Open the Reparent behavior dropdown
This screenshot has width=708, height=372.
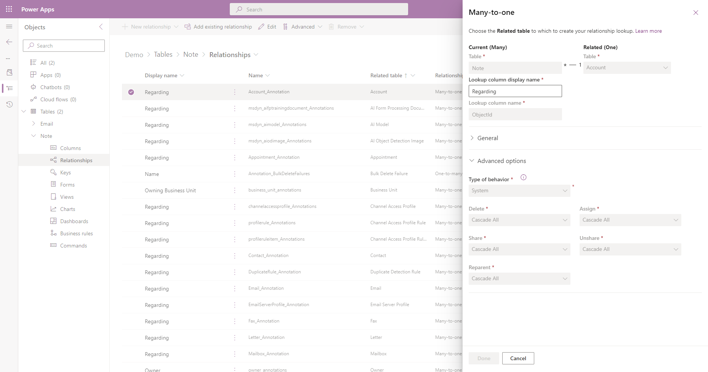519,279
